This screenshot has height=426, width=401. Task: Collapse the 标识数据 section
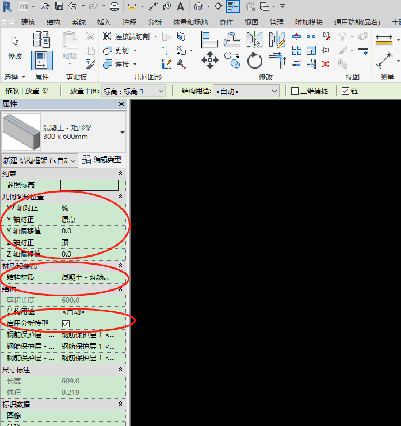120,404
